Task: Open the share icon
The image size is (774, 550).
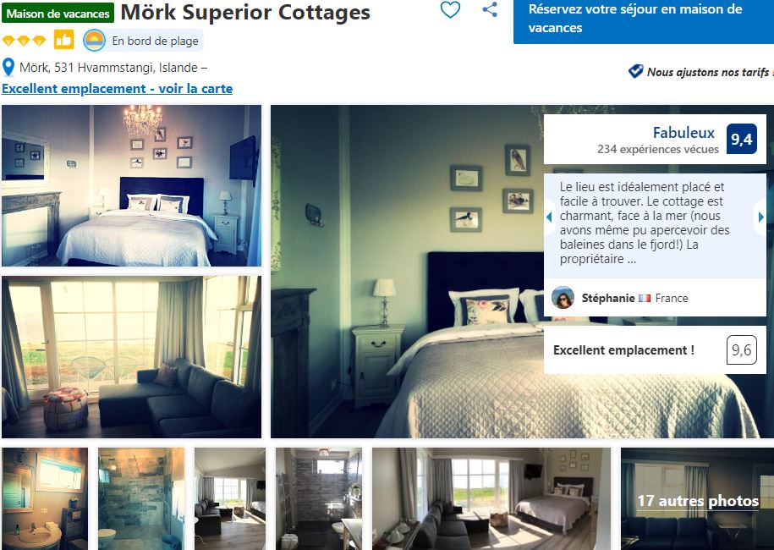Action: [x=490, y=9]
